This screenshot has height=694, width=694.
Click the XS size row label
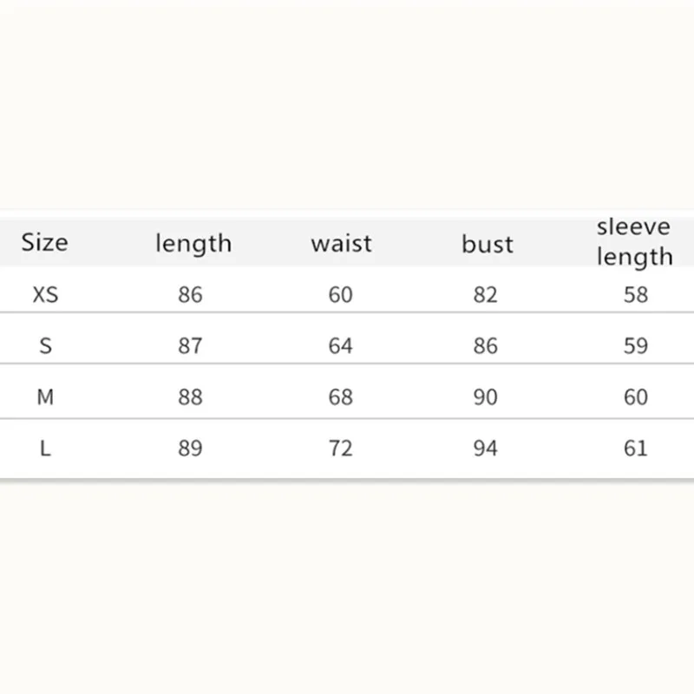(45, 295)
